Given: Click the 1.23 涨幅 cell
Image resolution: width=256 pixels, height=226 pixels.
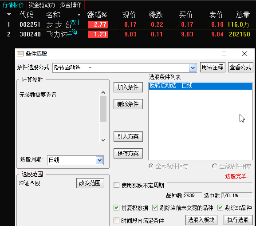Looking at the screenshot, I should (98, 34).
